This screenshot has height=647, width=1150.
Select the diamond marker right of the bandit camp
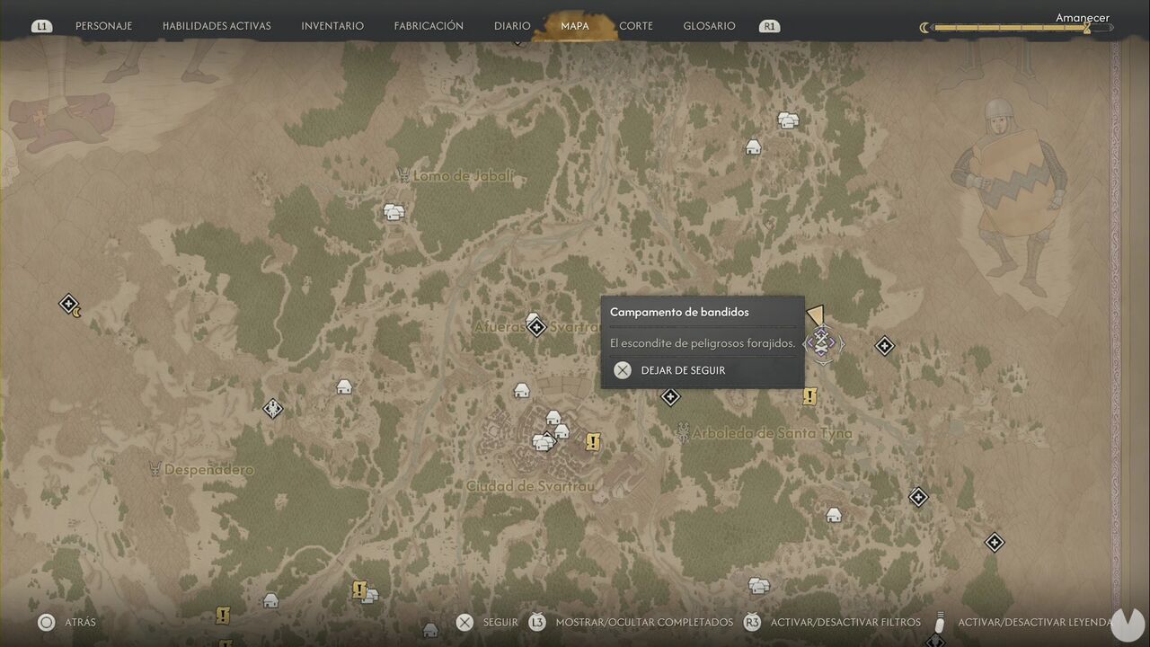coord(885,346)
